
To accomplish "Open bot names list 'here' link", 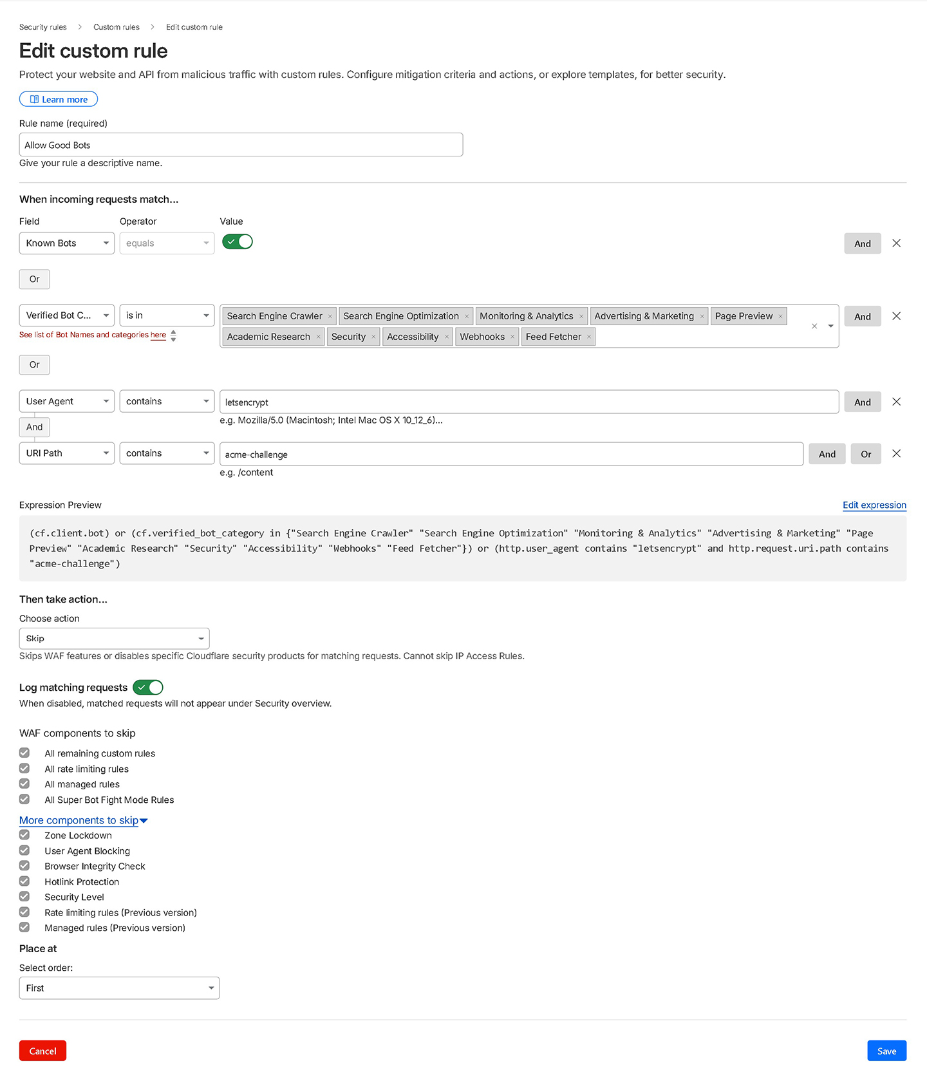I will pyautogui.click(x=158, y=335).
